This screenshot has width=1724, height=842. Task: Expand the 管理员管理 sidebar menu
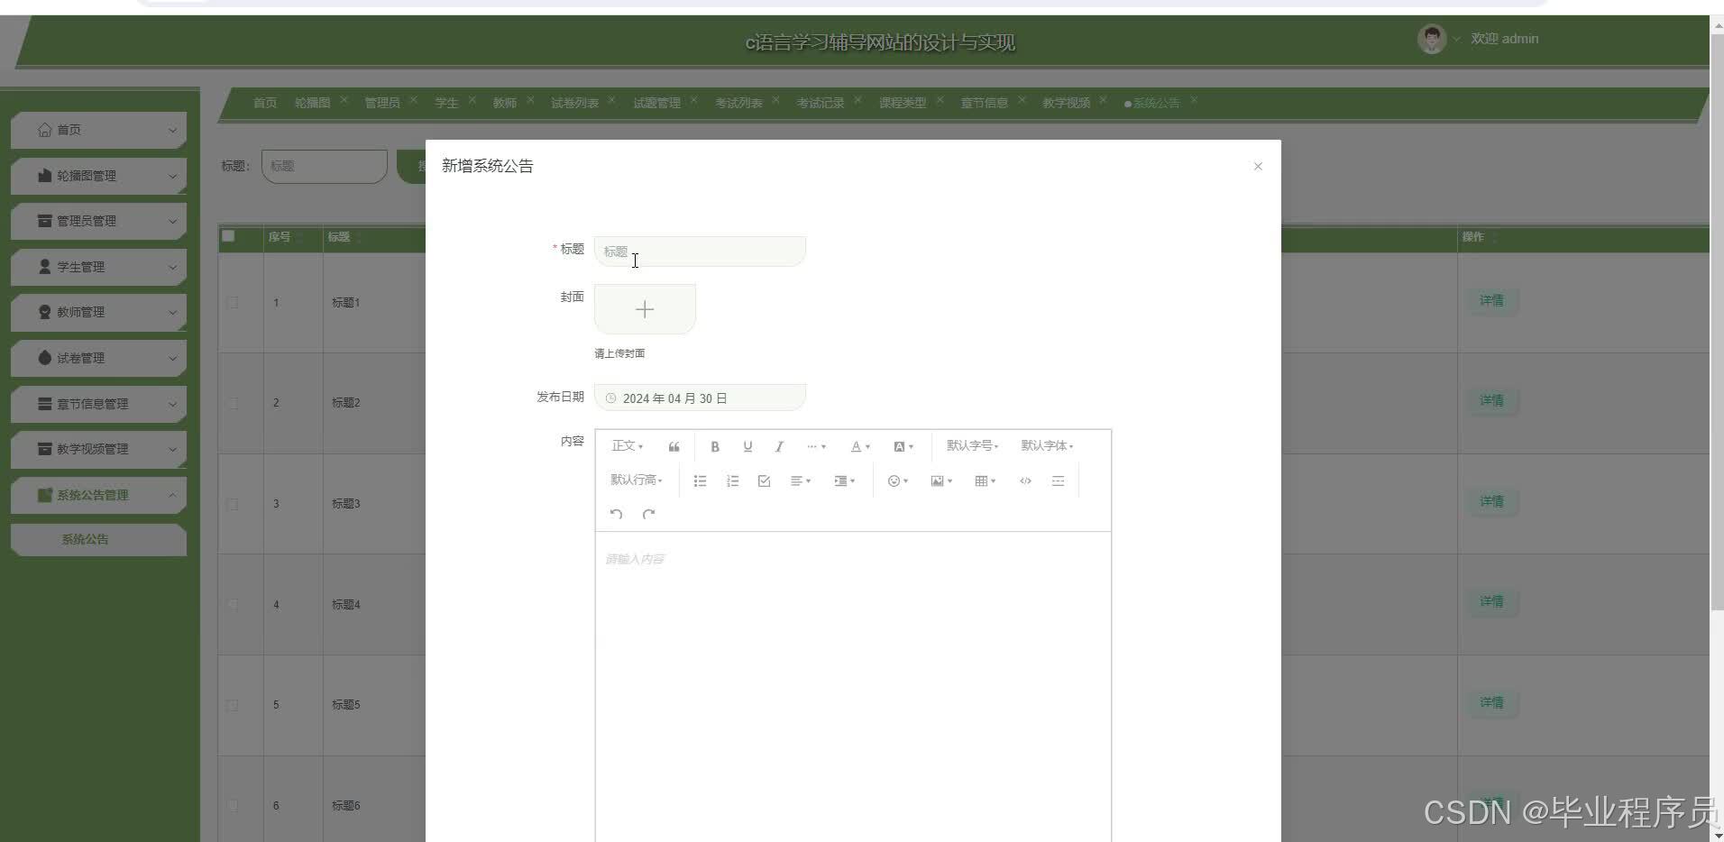point(98,221)
